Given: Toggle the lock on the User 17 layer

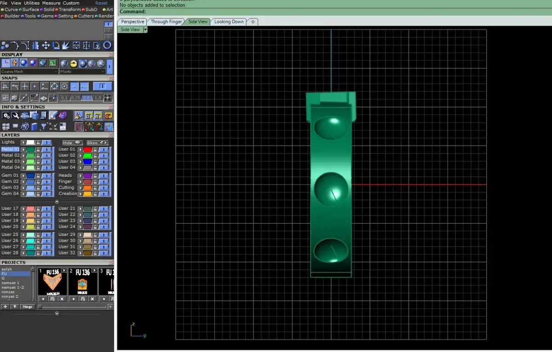Looking at the screenshot, I should pos(38,208).
